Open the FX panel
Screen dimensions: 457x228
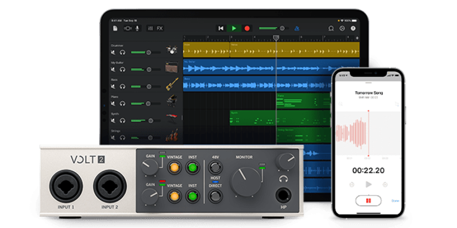(159, 28)
